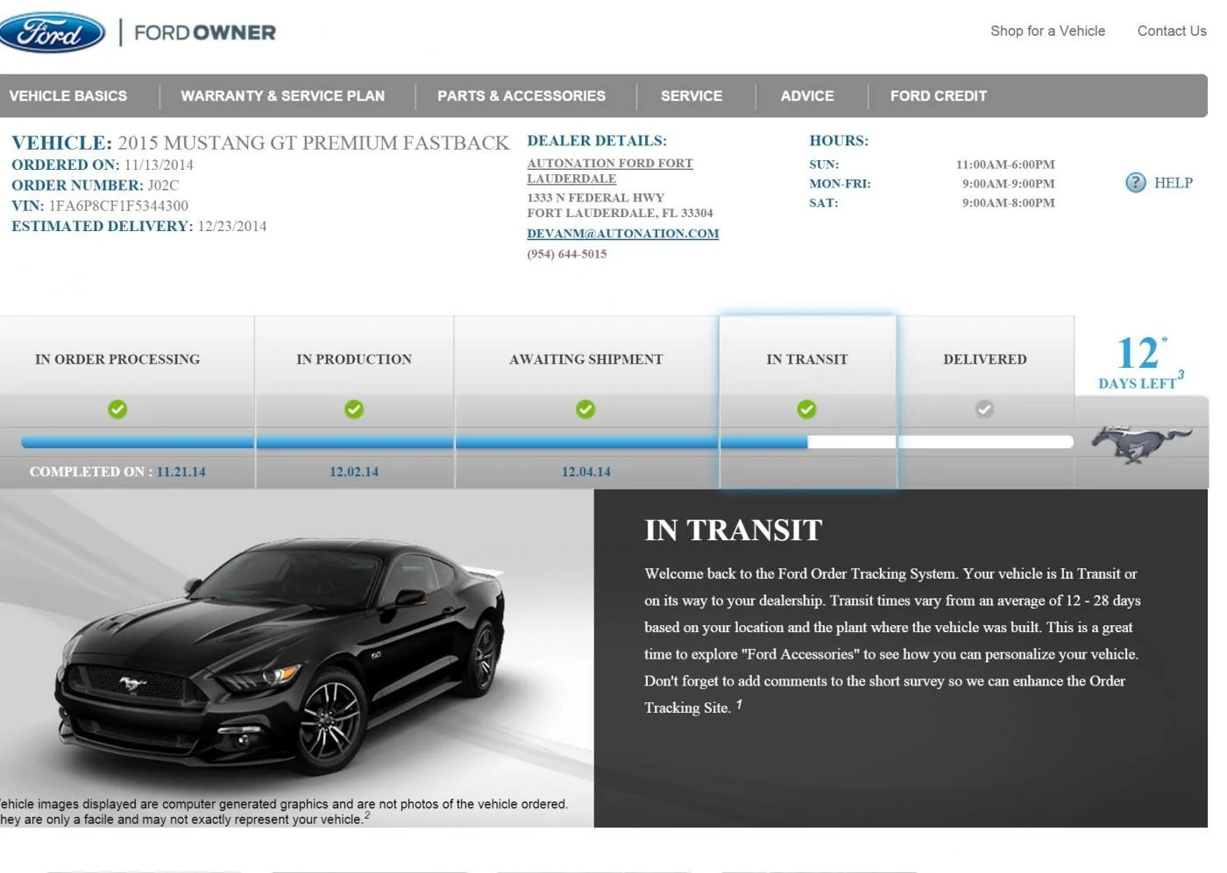Screen dimensions: 1227x873
Task: Click the footnote 1 after Tracking Site
Action: point(739,704)
